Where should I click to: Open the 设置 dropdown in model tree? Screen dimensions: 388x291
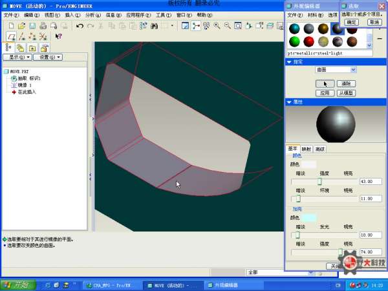pos(47,57)
